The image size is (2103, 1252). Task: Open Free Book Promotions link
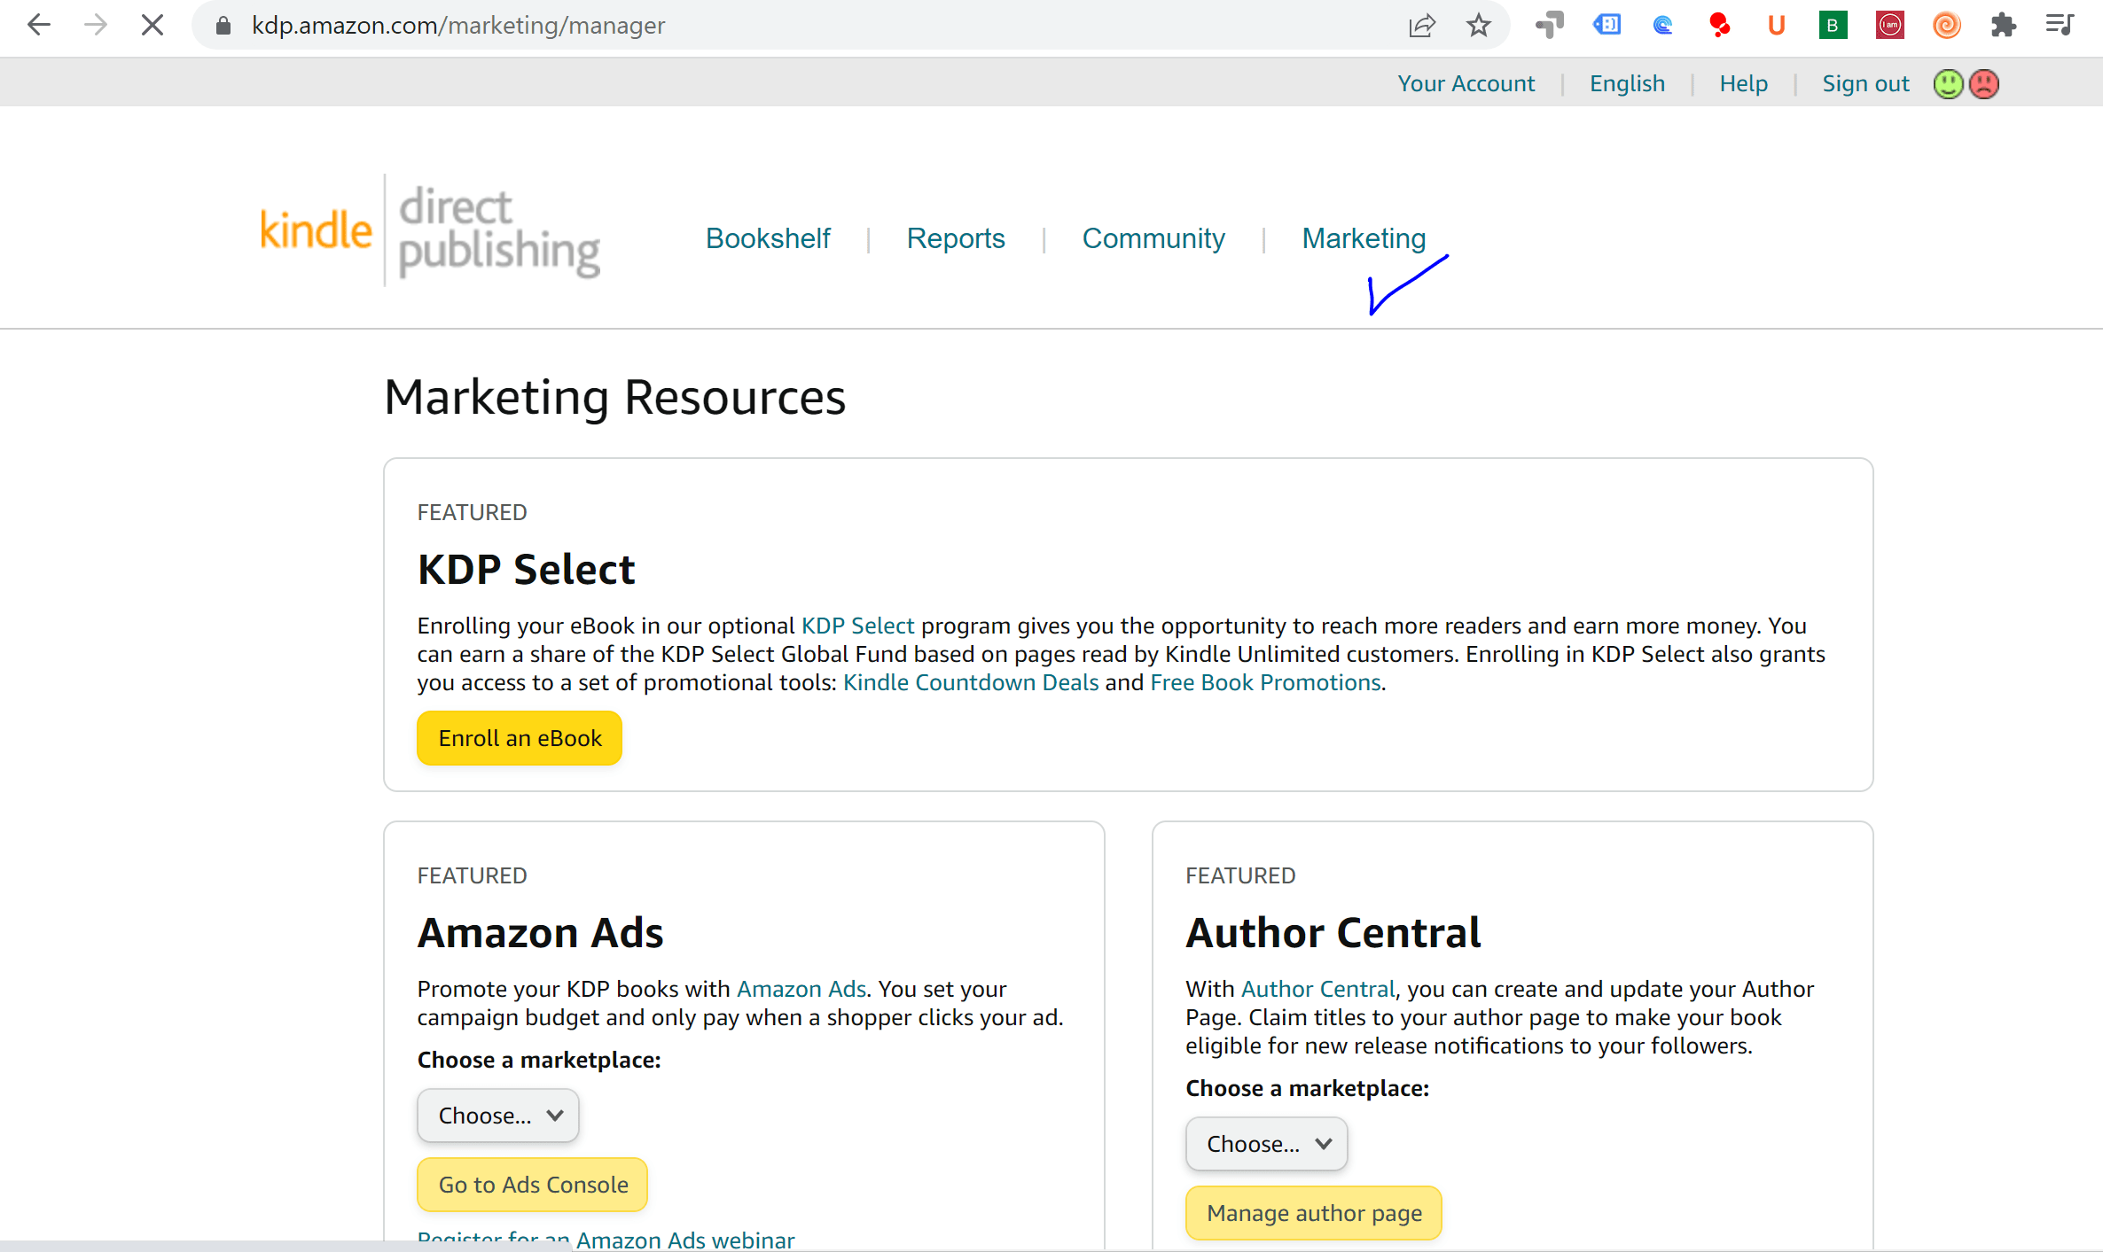pyautogui.click(x=1265, y=682)
